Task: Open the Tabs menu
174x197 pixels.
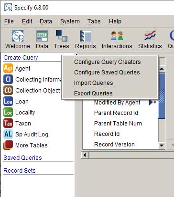Action: (94, 21)
